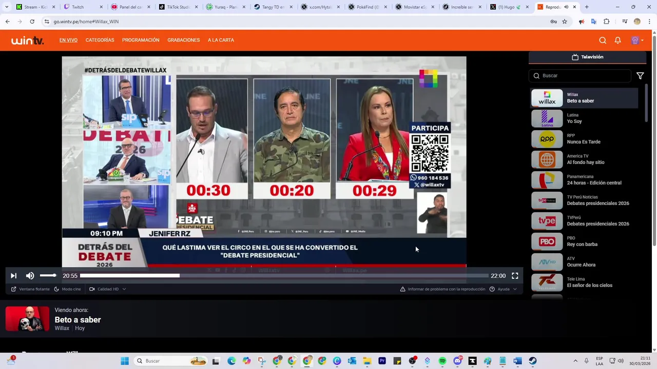The width and height of the screenshot is (657, 369).
Task: Open the GRABACIONES menu
Action: click(x=183, y=40)
